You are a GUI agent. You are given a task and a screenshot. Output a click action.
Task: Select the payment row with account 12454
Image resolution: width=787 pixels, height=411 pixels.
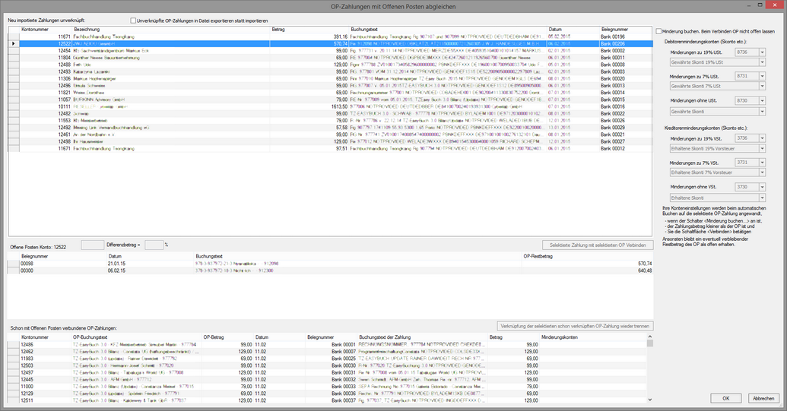330,51
